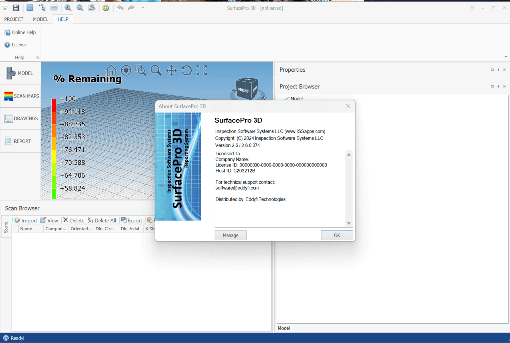
Task: Click the red swatch in the color legend
Action: pyautogui.click(x=54, y=105)
